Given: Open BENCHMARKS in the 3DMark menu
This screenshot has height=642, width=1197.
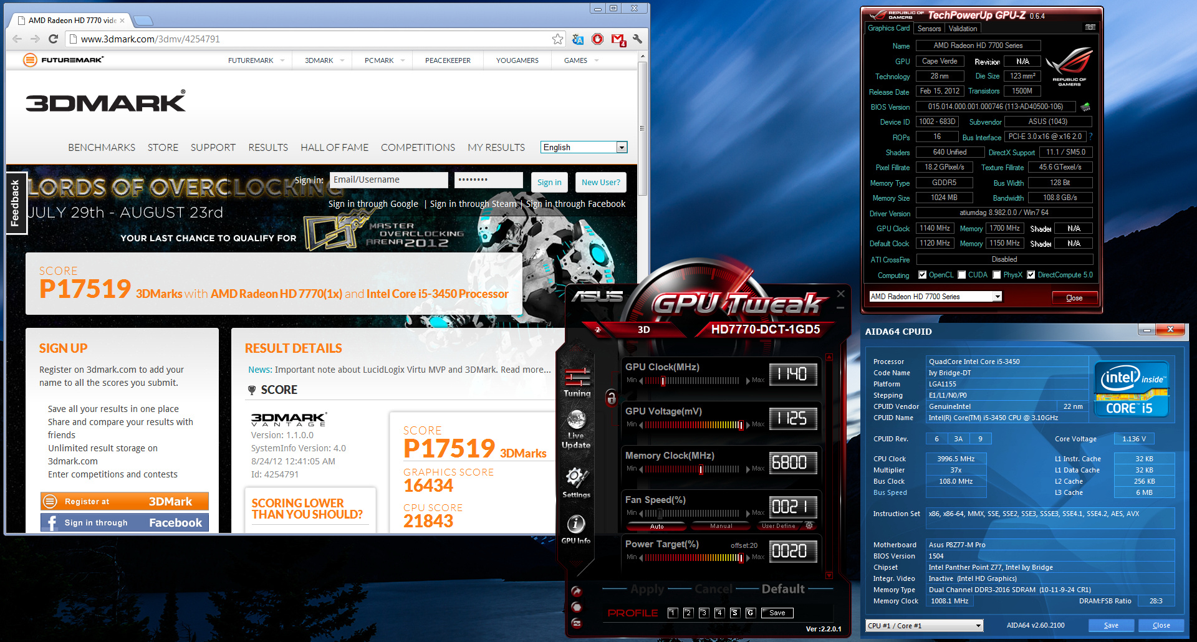Looking at the screenshot, I should click(x=102, y=148).
